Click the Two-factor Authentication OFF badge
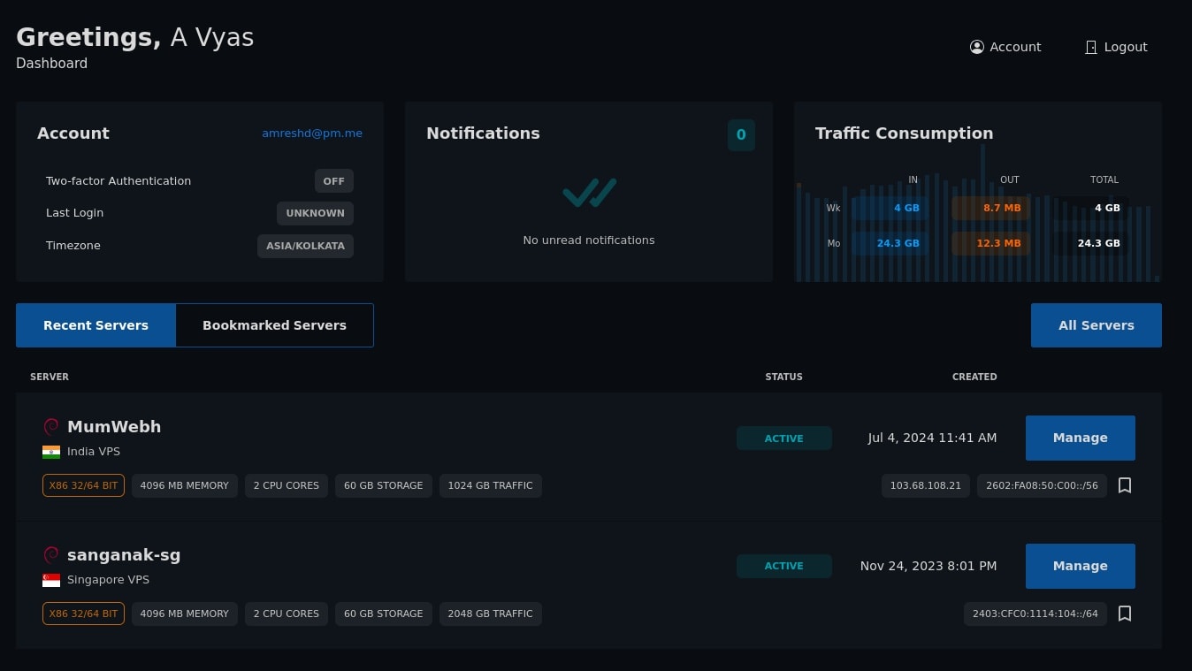This screenshot has height=671, width=1192. pos(334,181)
